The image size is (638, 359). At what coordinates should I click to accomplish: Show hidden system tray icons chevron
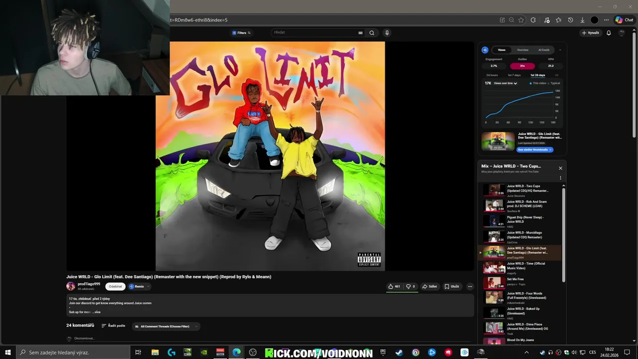click(x=526, y=353)
